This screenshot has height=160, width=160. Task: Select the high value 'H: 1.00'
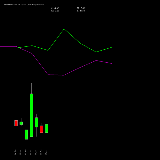(x=81, y=8)
